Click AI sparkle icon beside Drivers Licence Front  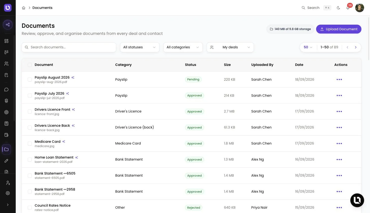(x=73, y=109)
